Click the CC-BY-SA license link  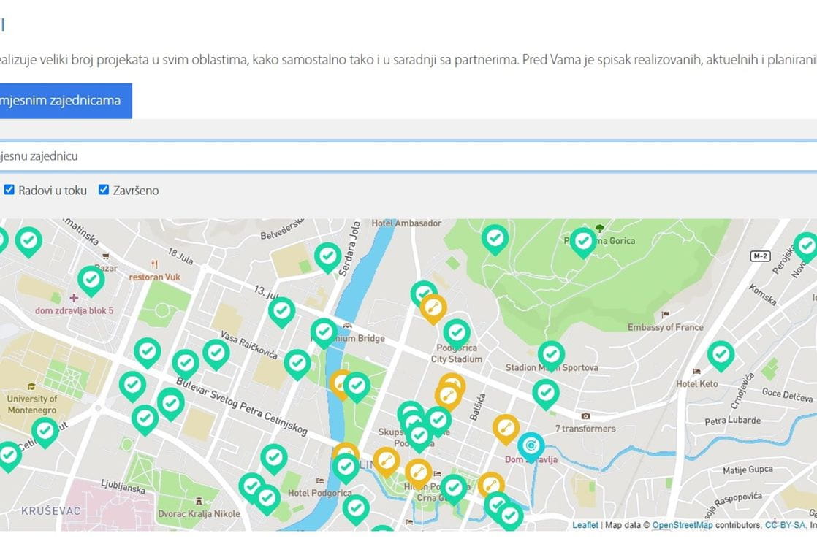click(x=784, y=525)
